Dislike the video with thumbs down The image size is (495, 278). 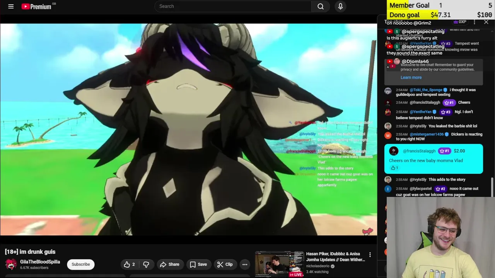pos(146,264)
